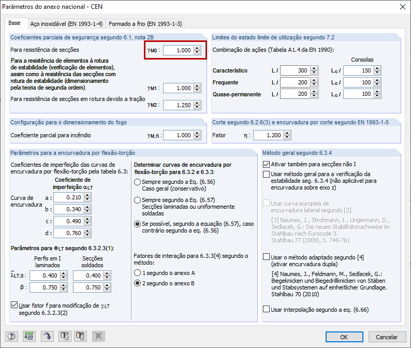Click the database import settings icon

click(80, 336)
